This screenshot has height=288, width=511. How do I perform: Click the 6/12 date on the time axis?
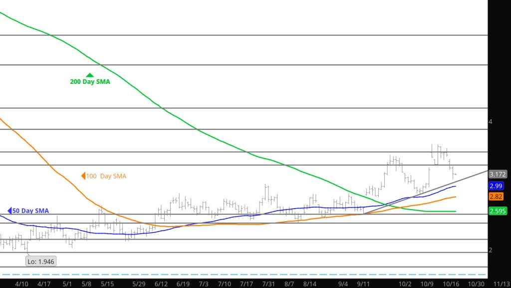pos(161,284)
